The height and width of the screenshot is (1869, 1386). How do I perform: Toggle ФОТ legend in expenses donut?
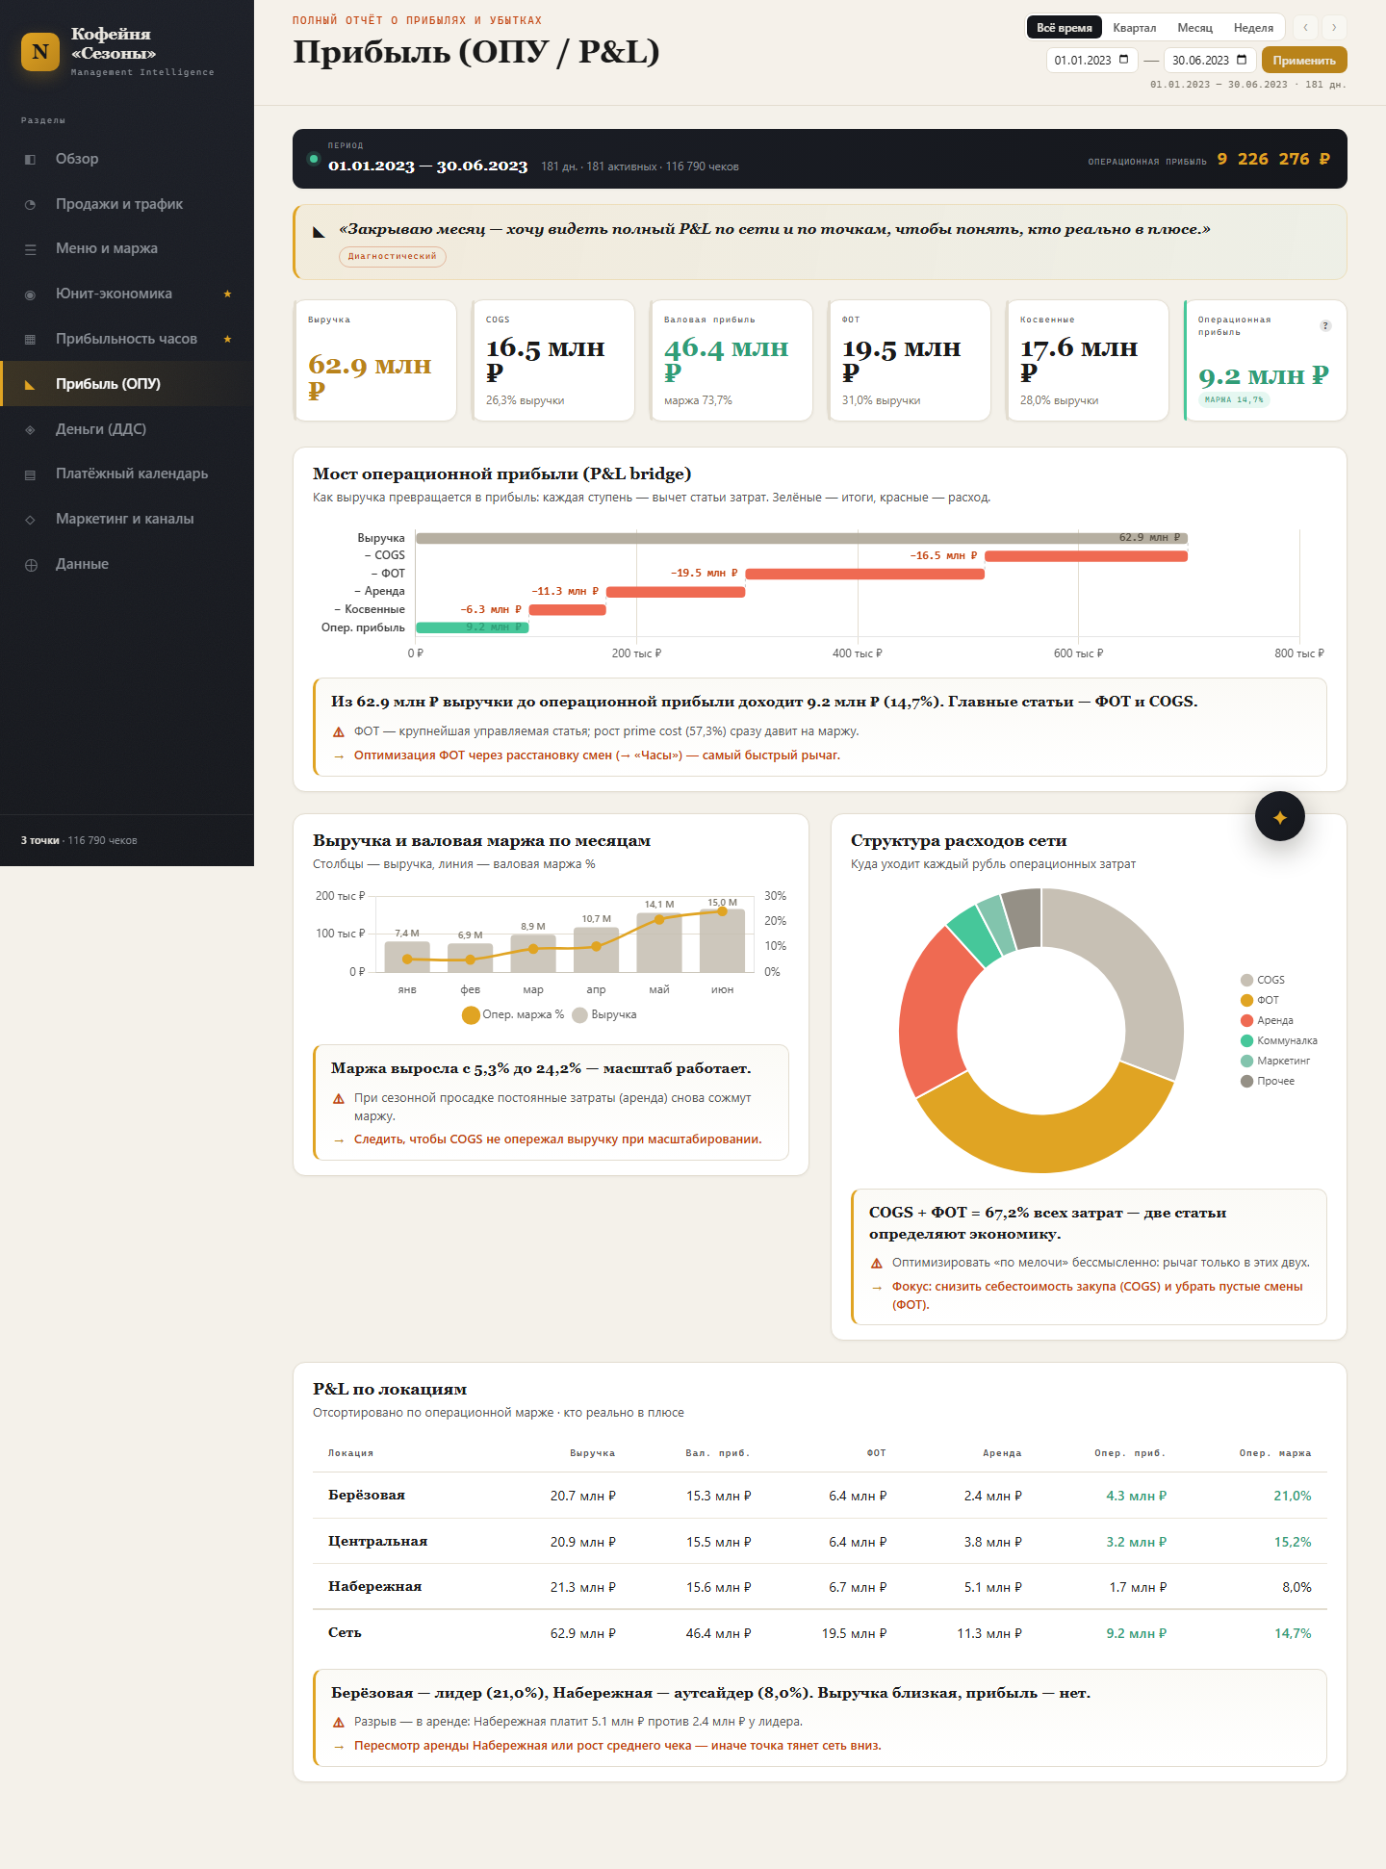[x=1260, y=1000]
